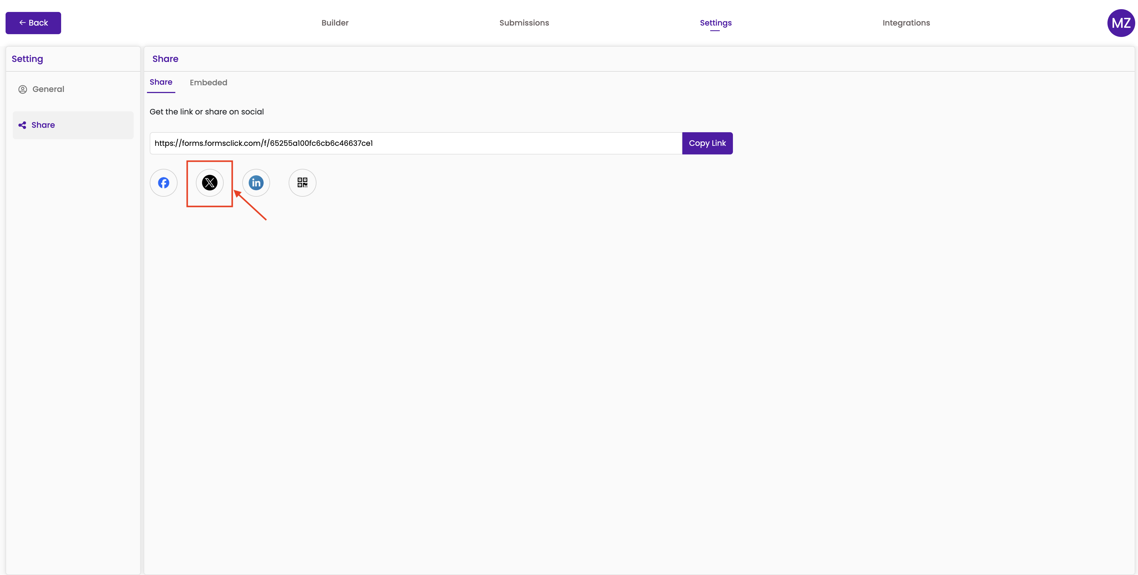This screenshot has height=575, width=1138.
Task: Open the QR code generator icon
Action: pyautogui.click(x=303, y=183)
